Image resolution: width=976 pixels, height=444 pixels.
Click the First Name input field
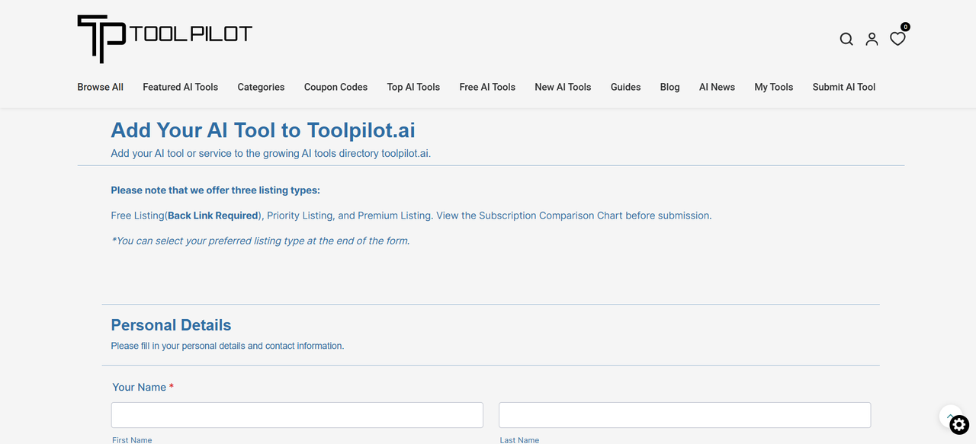pyautogui.click(x=297, y=415)
